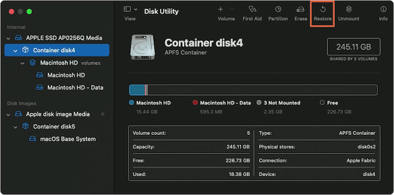Click the Apple Fabric connection value
The image size is (394, 195).
point(361,160)
